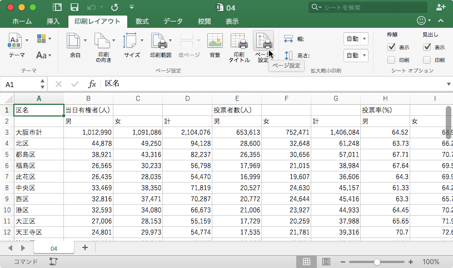
Task: Open customize quick access toolbar arrow
Action: click(x=132, y=7)
